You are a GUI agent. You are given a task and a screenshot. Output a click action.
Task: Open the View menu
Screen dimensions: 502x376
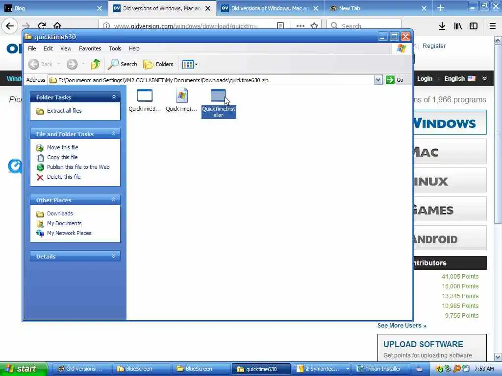pyautogui.click(x=66, y=48)
